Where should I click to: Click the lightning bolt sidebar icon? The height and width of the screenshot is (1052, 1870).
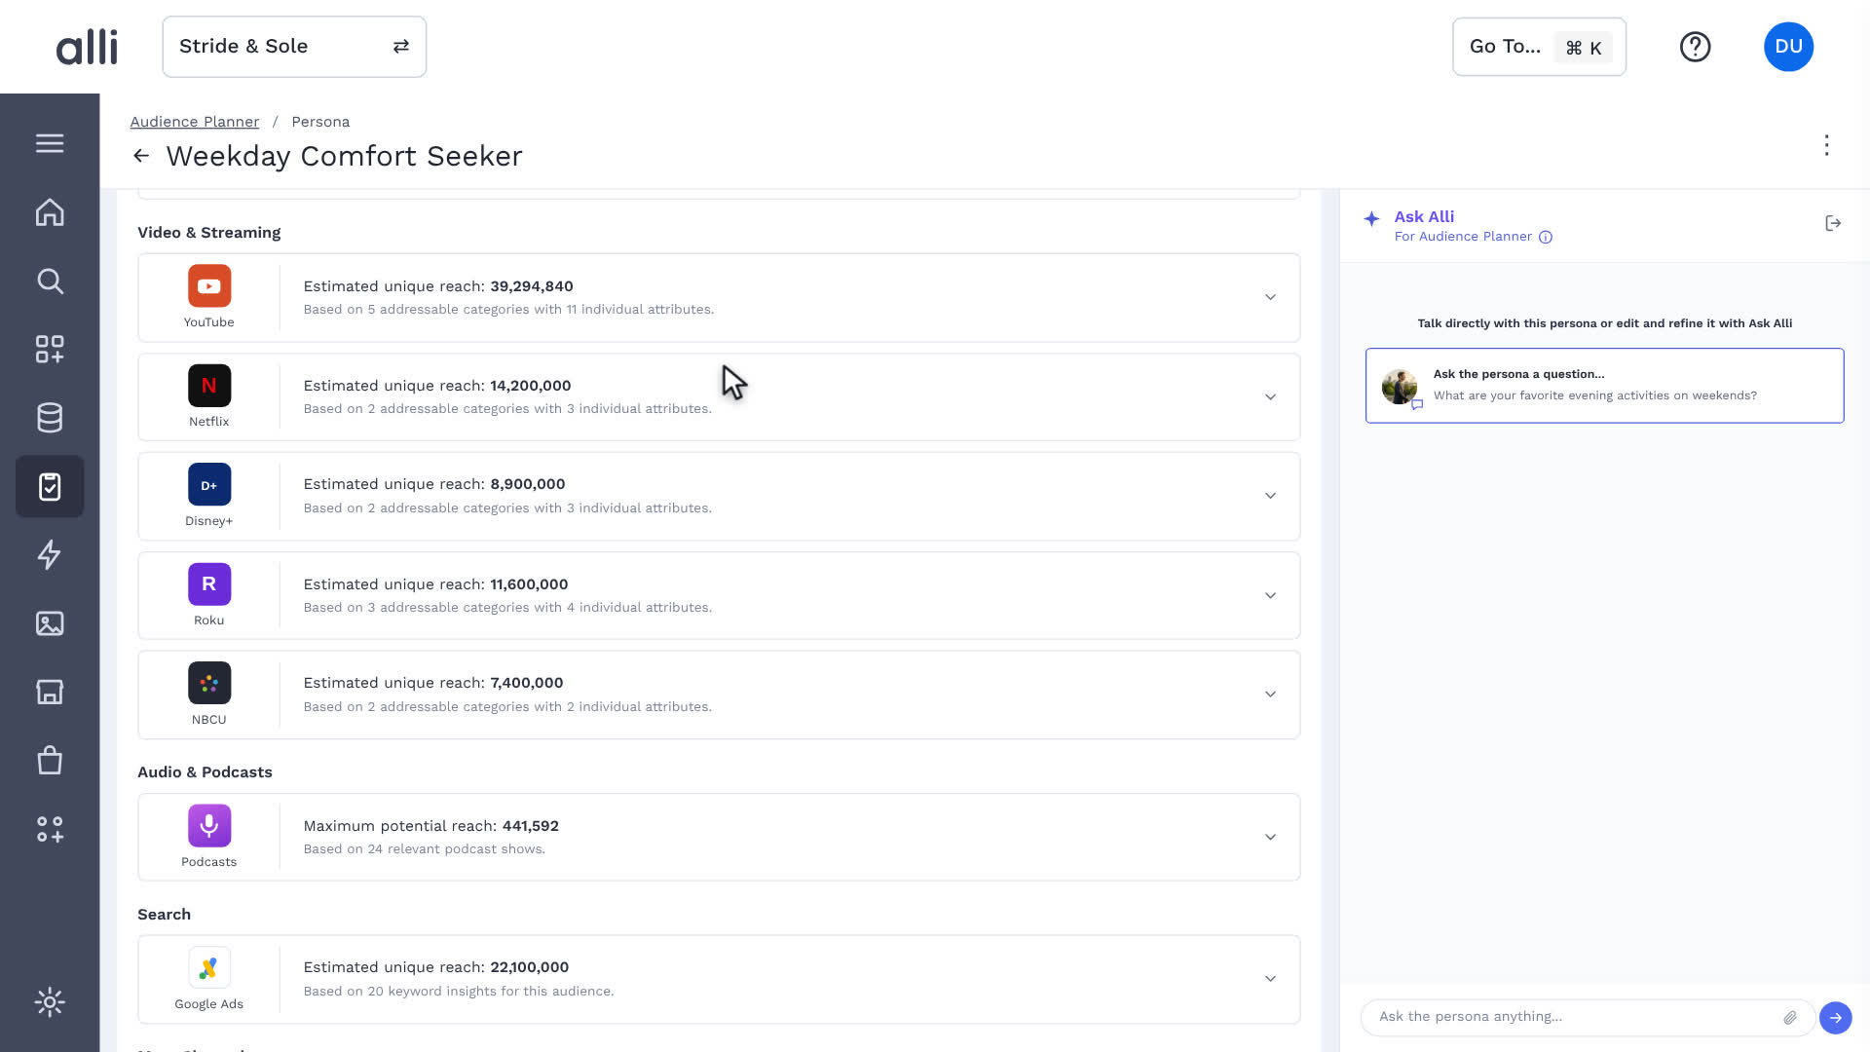click(x=50, y=555)
